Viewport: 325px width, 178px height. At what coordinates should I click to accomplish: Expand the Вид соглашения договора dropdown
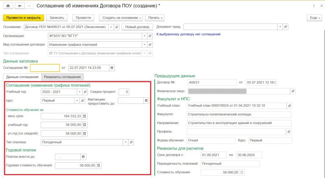[x=144, y=45]
